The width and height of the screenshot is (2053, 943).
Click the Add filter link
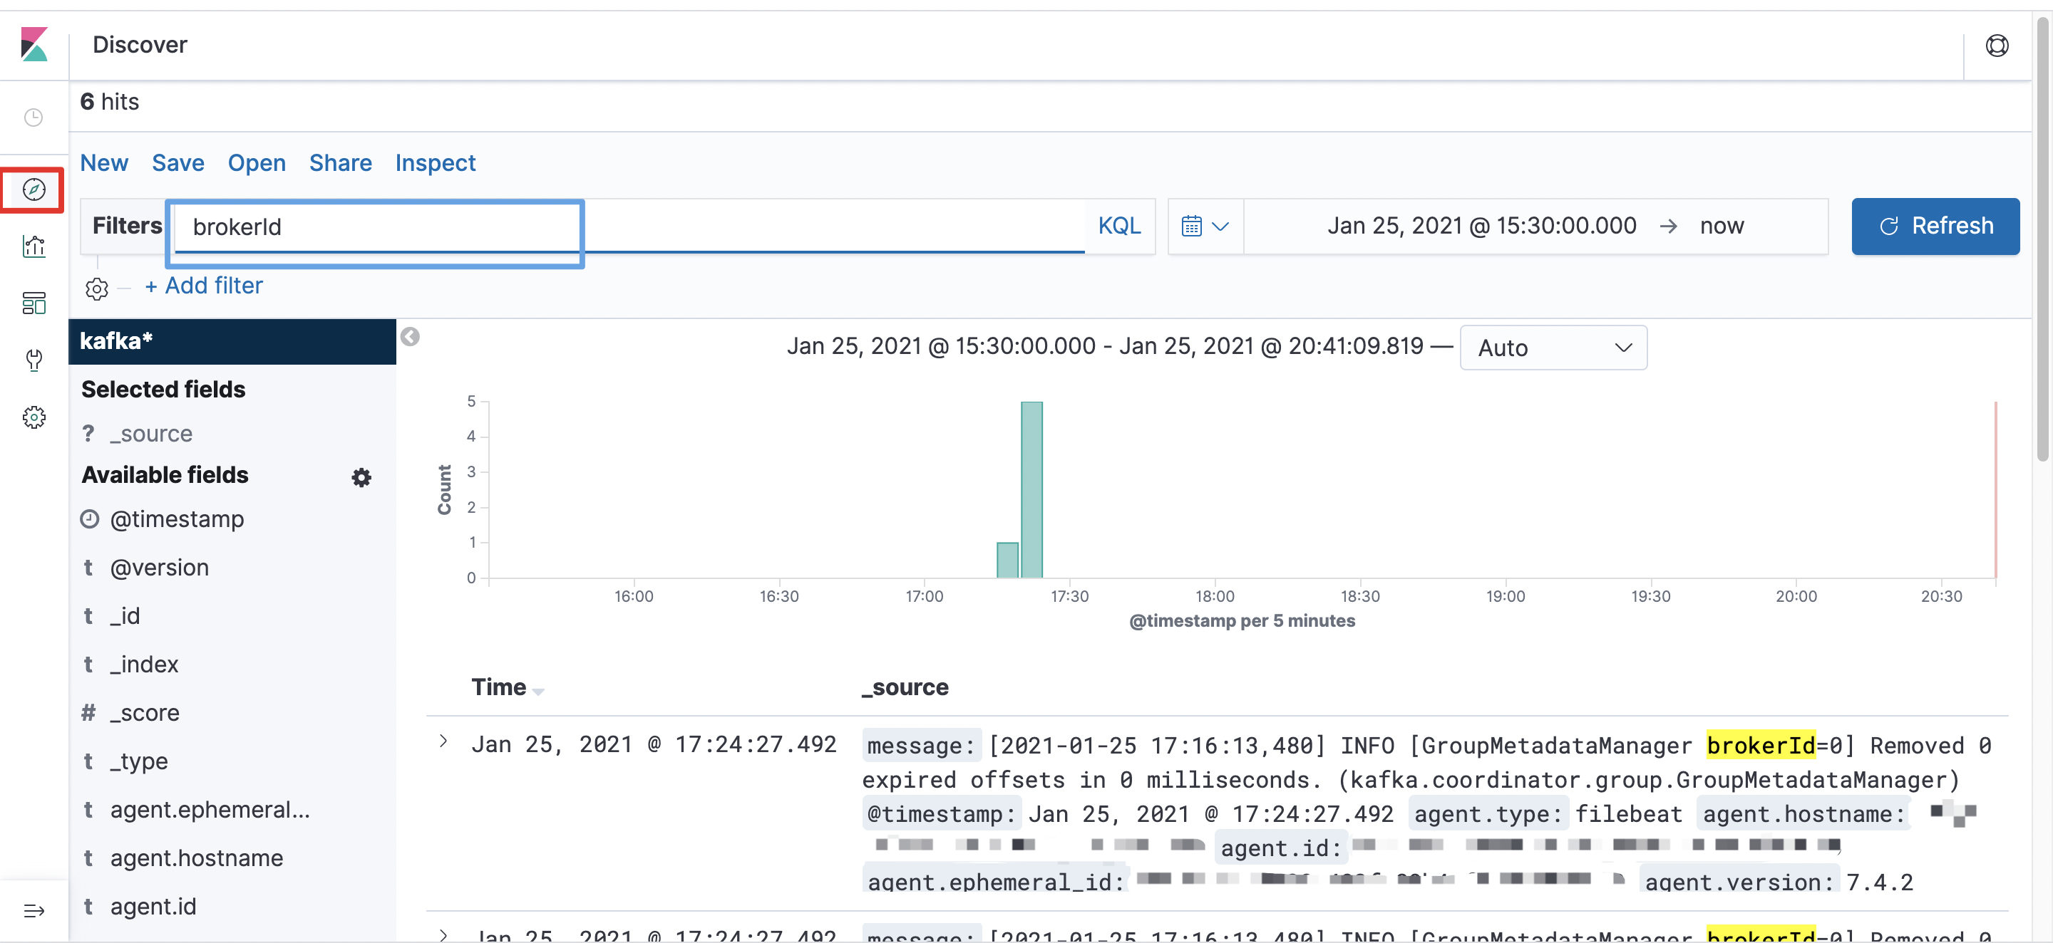203,285
